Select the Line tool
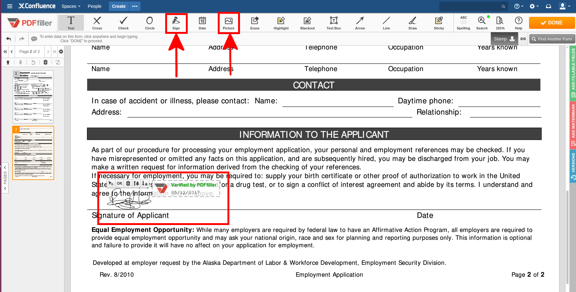This screenshot has width=576, height=292. 386,23
